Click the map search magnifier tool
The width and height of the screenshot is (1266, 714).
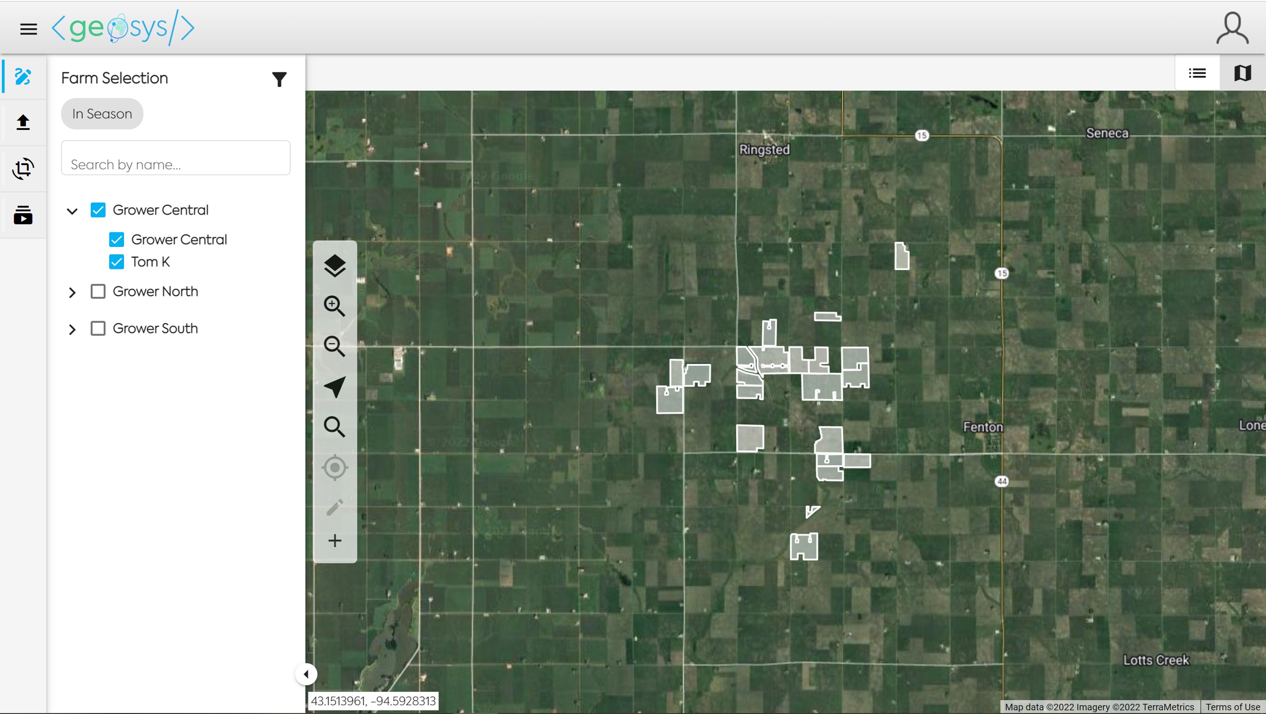click(335, 426)
